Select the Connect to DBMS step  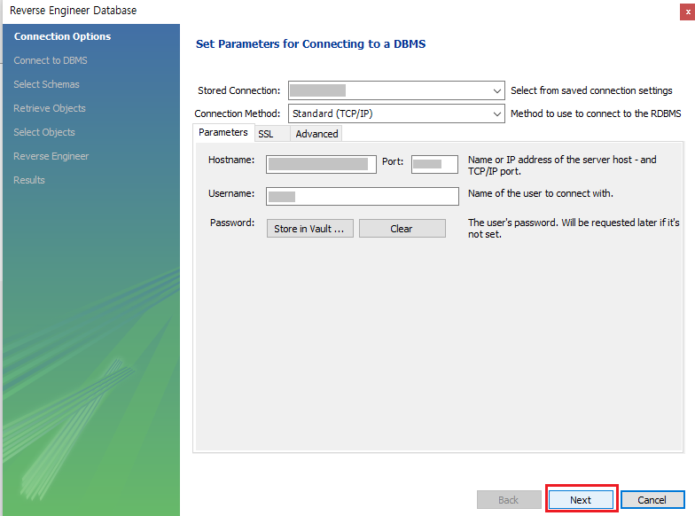51,60
